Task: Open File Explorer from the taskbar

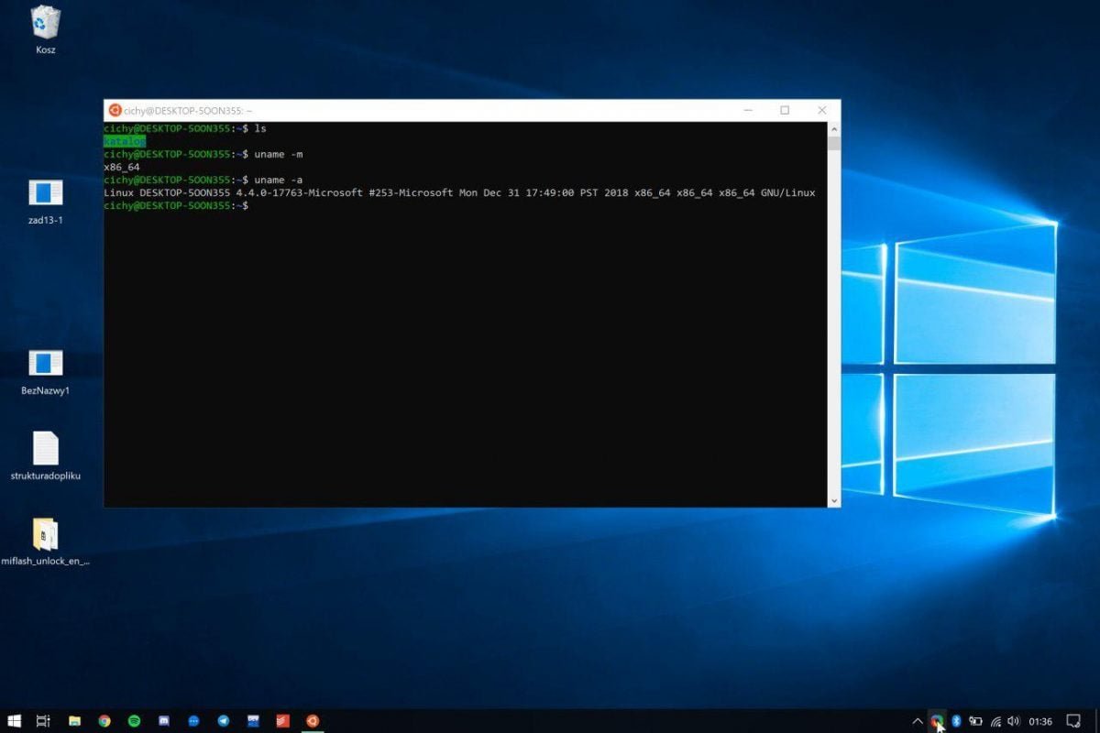Action: (74, 721)
